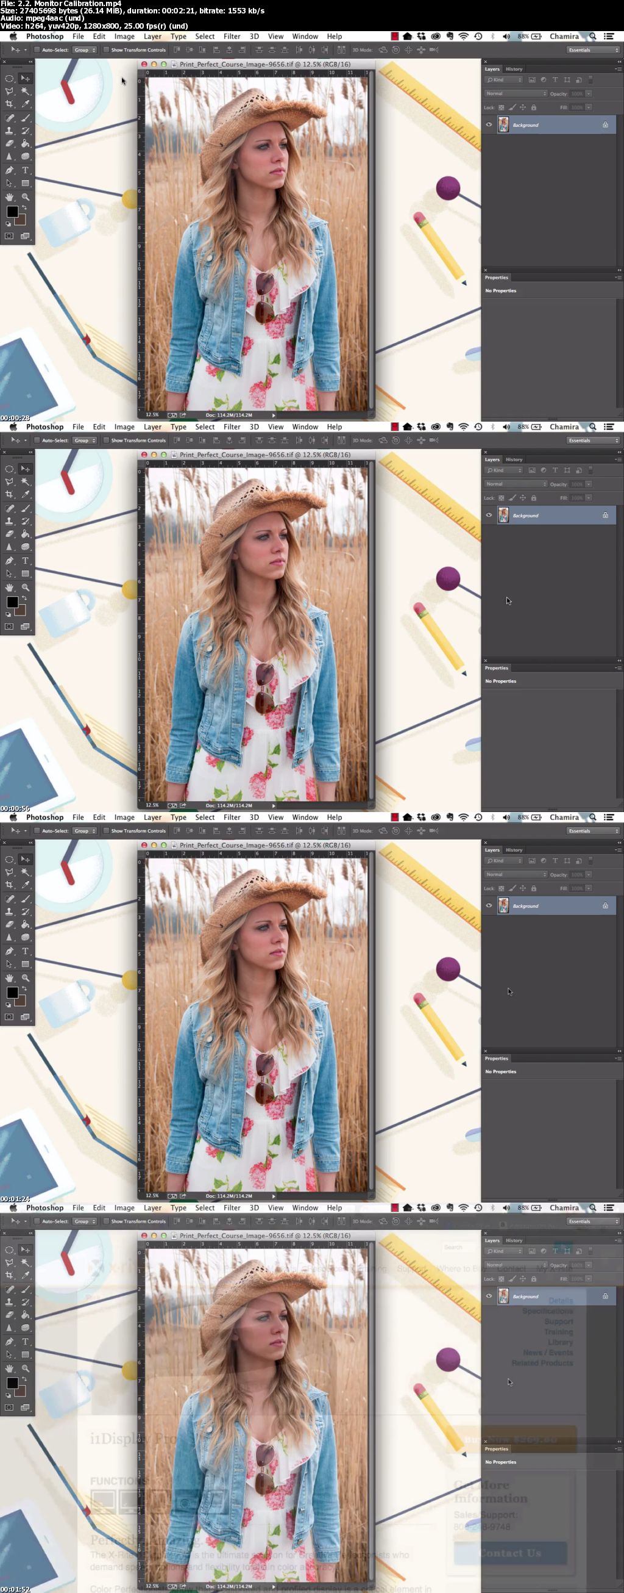The height and width of the screenshot is (1593, 624).
Task: Switch to the History tab in the 00:00:28 frame
Action: [514, 70]
